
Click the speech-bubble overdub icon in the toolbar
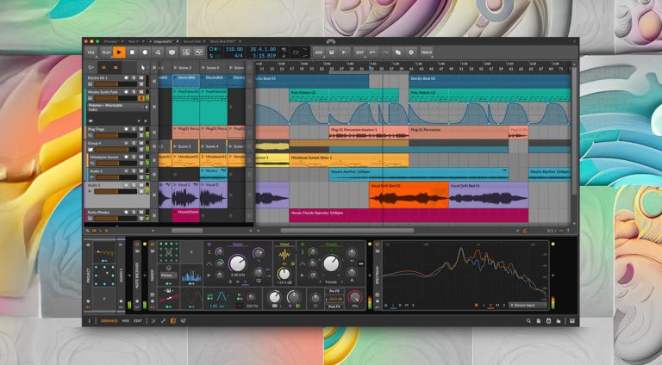point(172,53)
